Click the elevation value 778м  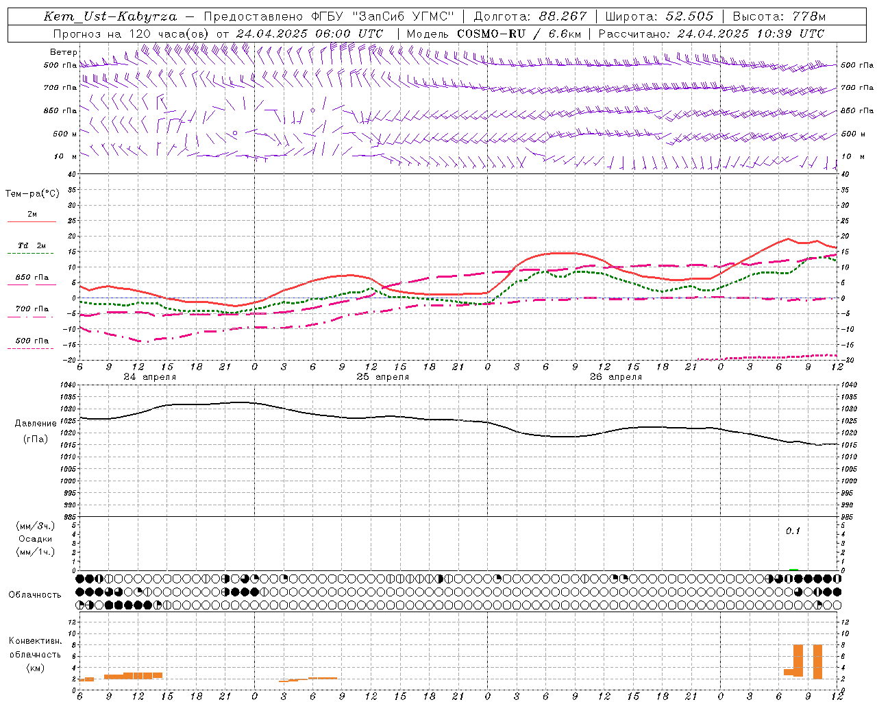point(808,16)
